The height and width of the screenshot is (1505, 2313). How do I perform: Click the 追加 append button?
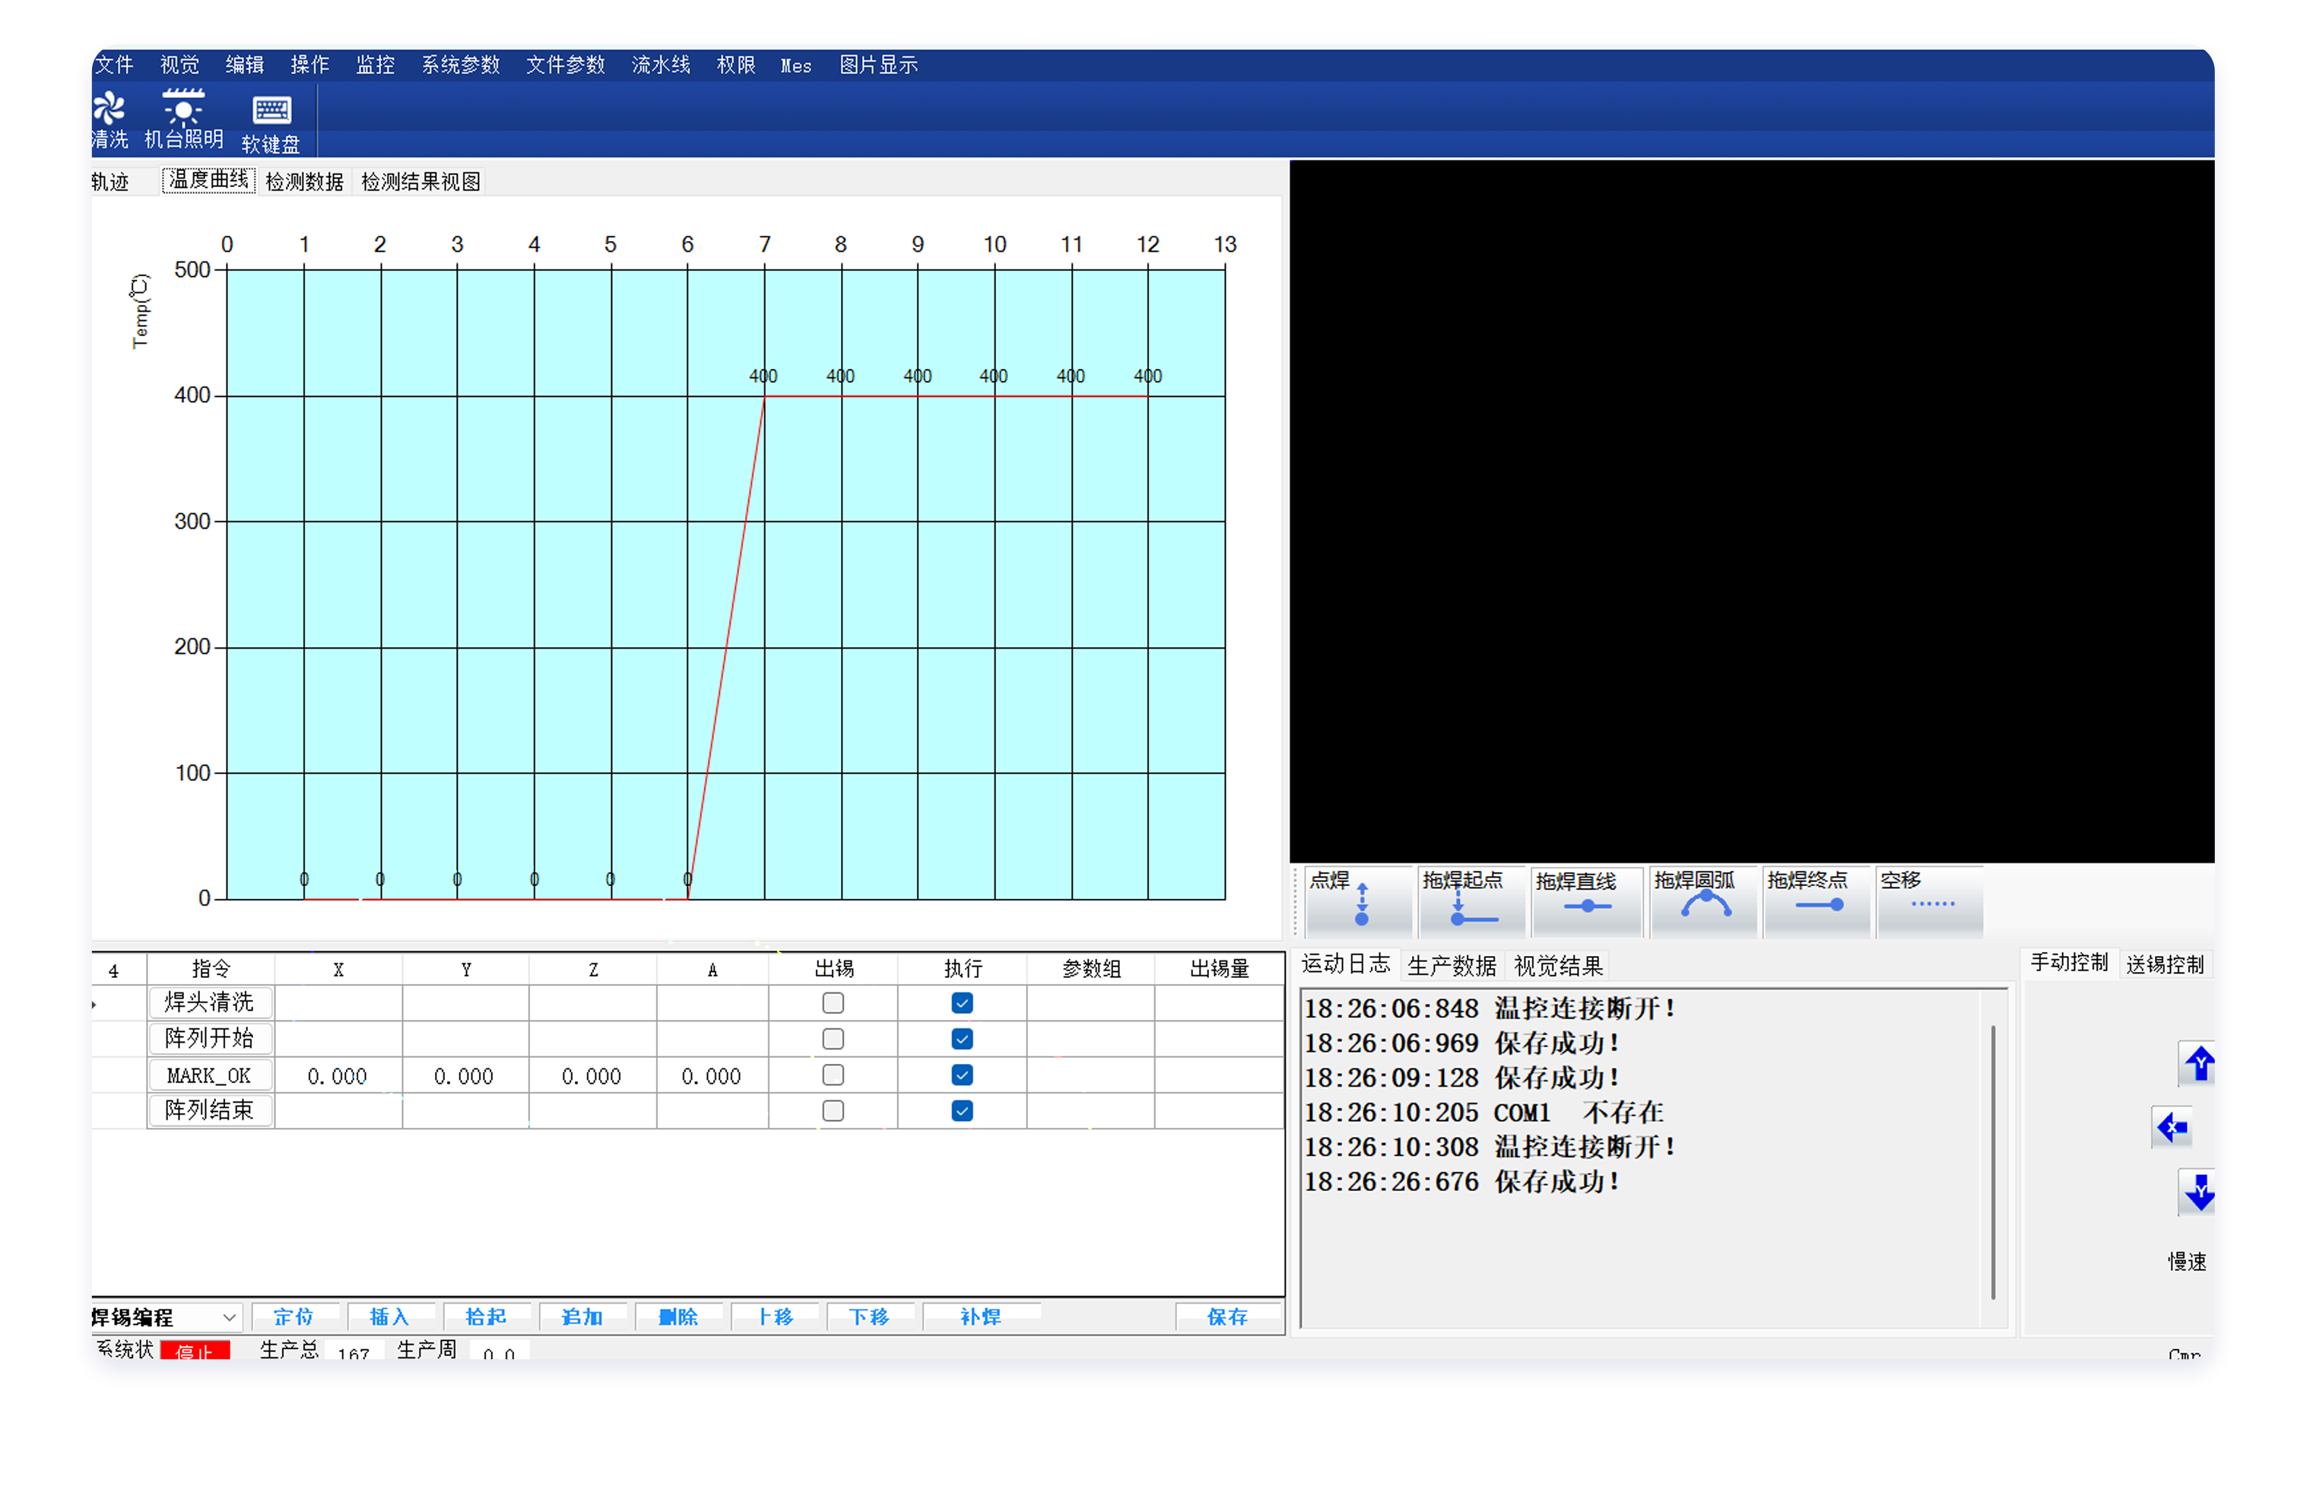tap(582, 1316)
